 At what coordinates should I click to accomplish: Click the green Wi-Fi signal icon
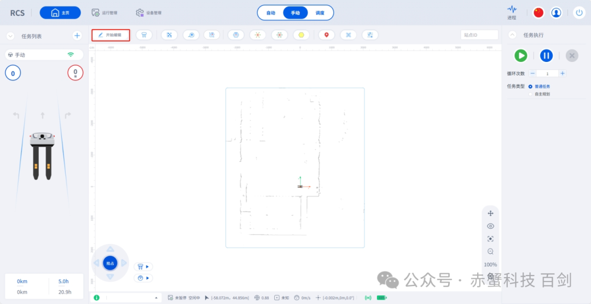click(71, 55)
